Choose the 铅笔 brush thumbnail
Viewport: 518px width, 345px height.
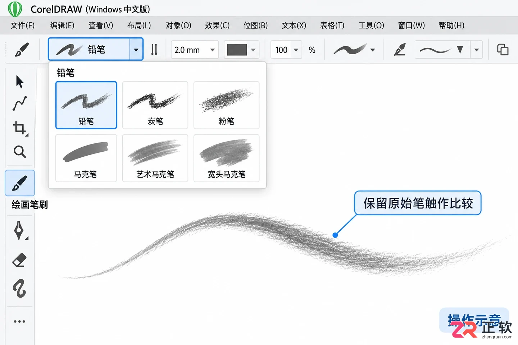86,105
